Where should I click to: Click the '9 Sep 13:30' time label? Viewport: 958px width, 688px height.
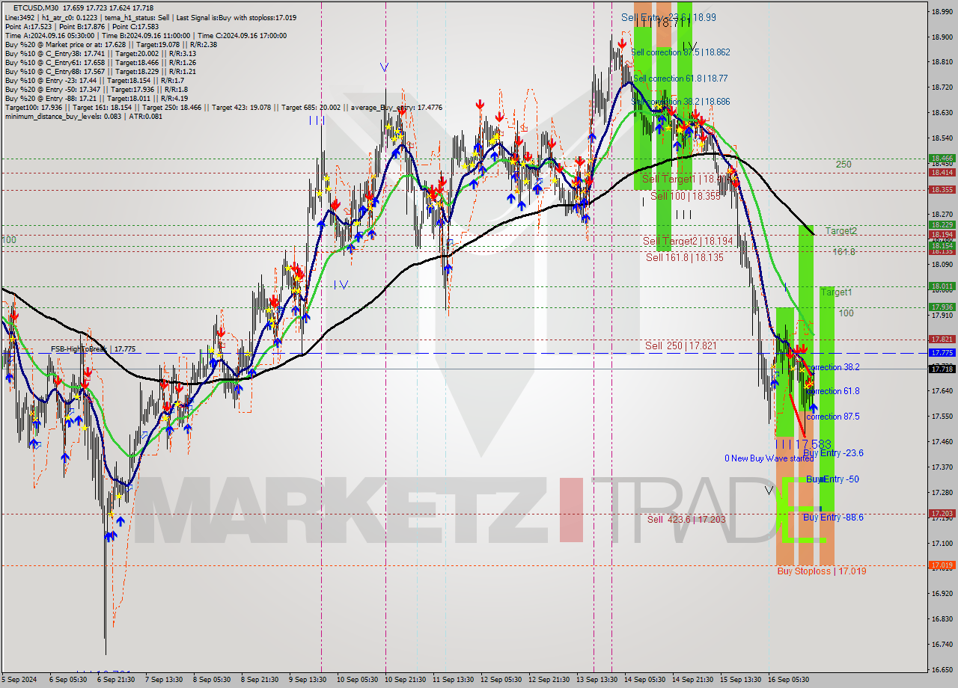point(307,680)
